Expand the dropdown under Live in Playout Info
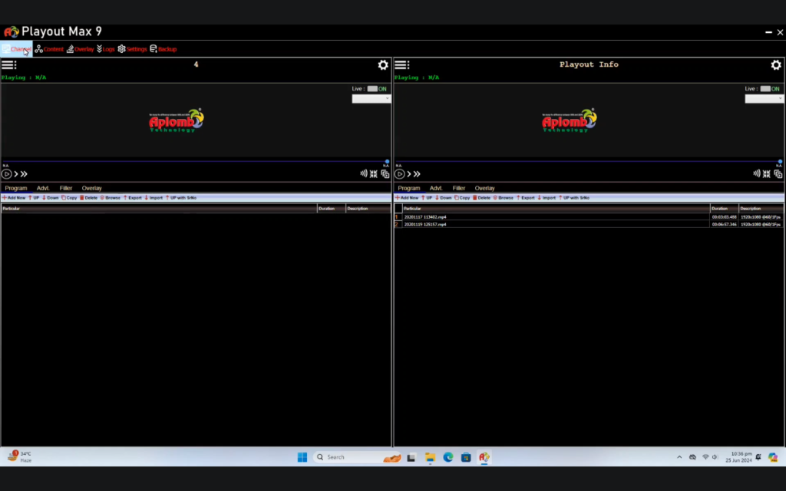This screenshot has height=491, width=786. pyautogui.click(x=765, y=99)
